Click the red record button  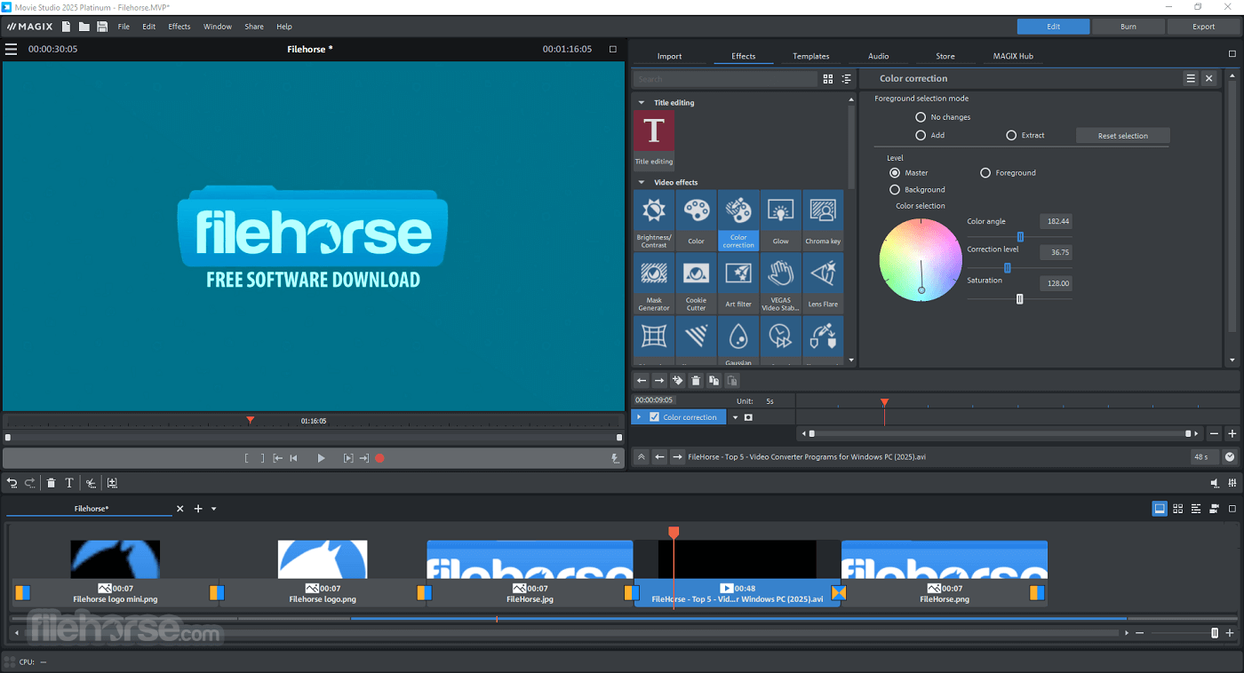click(379, 458)
